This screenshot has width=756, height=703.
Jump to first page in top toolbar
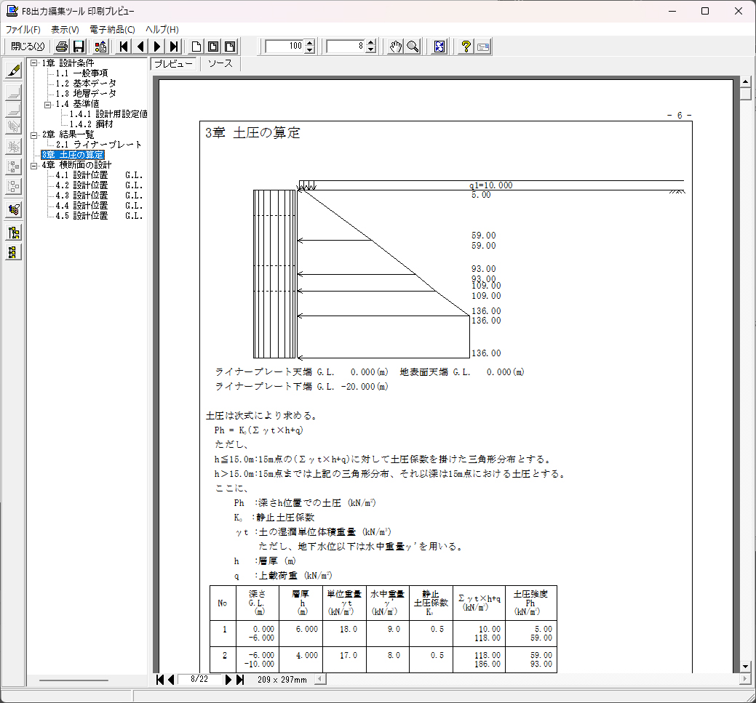click(x=124, y=47)
